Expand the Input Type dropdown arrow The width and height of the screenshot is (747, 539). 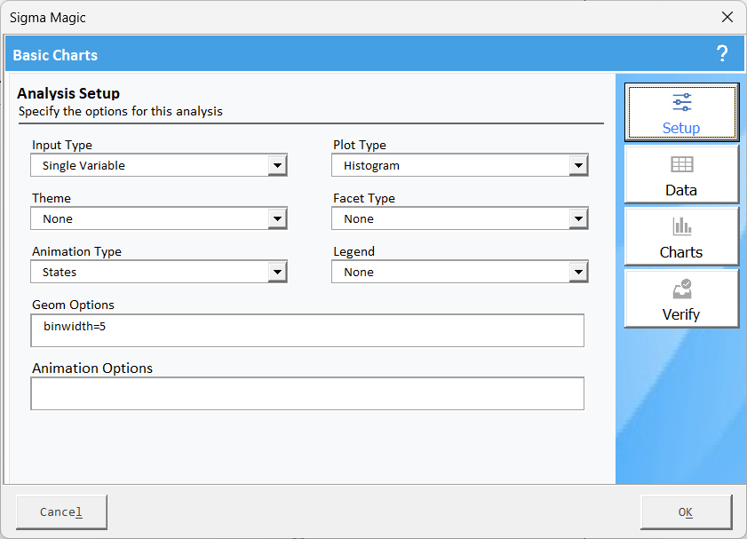[277, 166]
